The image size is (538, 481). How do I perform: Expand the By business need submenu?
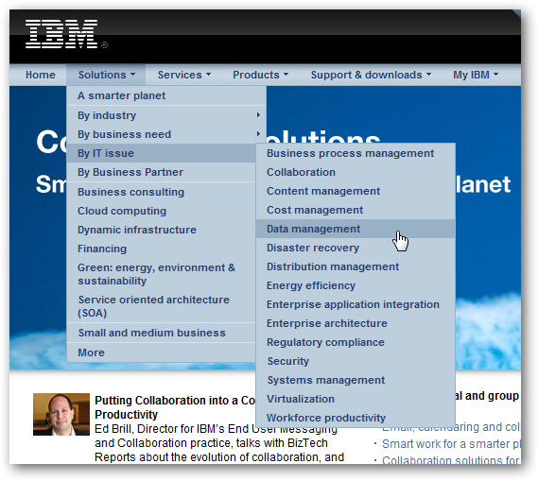pos(166,134)
